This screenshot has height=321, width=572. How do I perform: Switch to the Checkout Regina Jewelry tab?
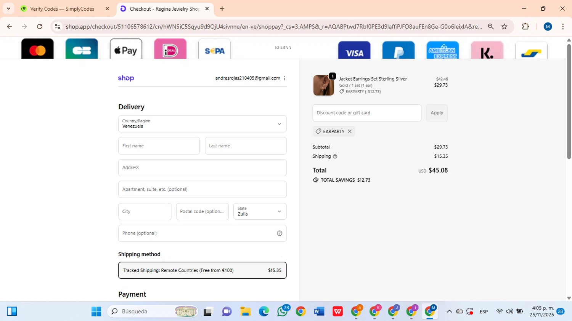pos(164,9)
